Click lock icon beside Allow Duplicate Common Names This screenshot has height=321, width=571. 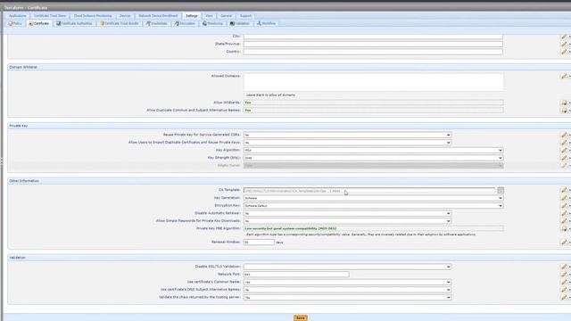click(564, 111)
